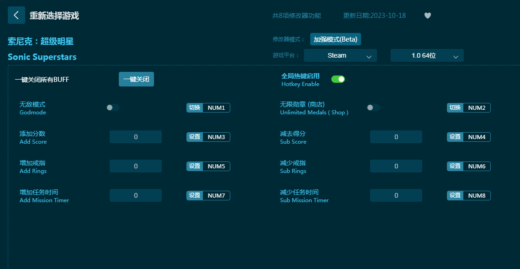This screenshot has height=269, width=520.
Task: Click the heart favorite icon
Action: pos(428,15)
